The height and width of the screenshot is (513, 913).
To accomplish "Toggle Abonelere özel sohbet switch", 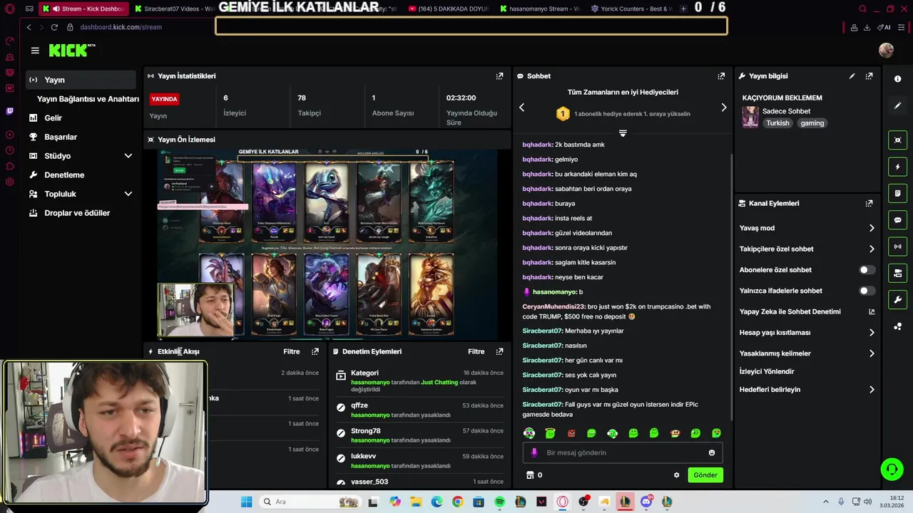I will tap(867, 270).
